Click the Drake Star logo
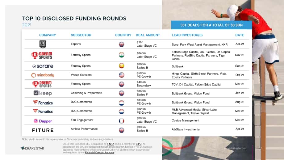 32,148
